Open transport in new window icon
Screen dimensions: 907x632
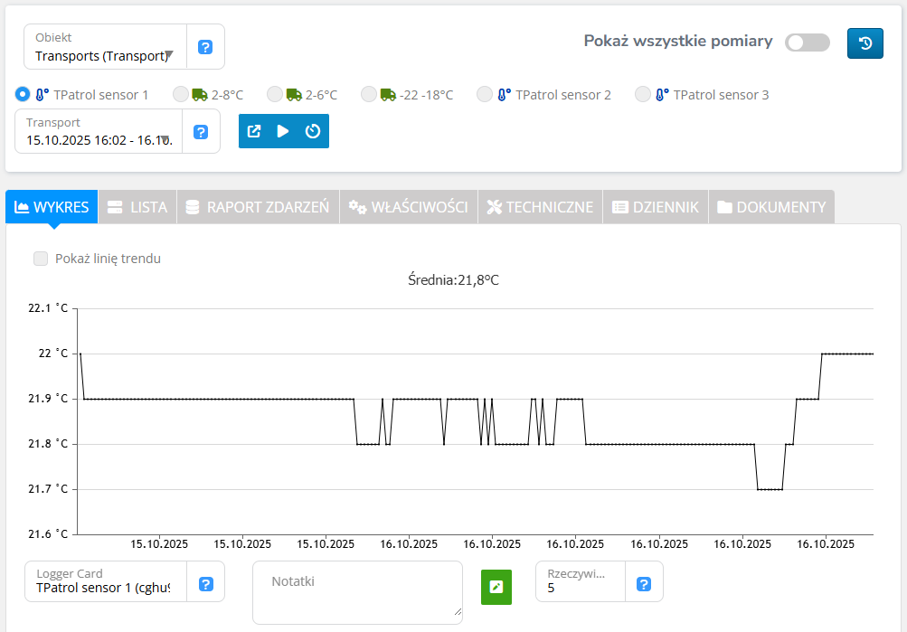[254, 131]
